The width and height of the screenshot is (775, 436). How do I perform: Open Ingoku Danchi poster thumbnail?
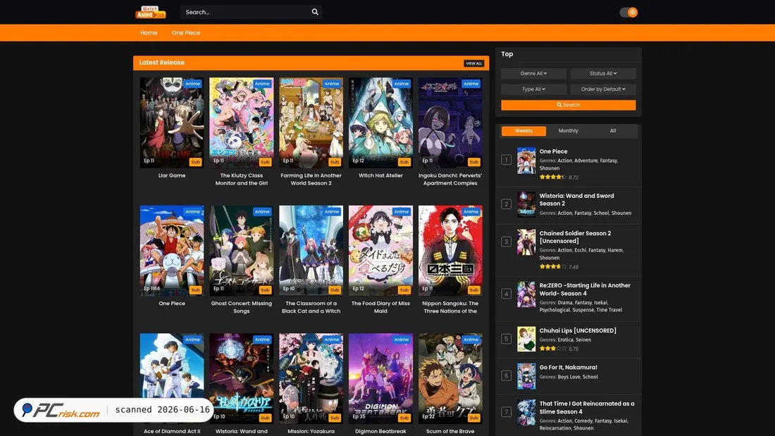pyautogui.click(x=450, y=123)
